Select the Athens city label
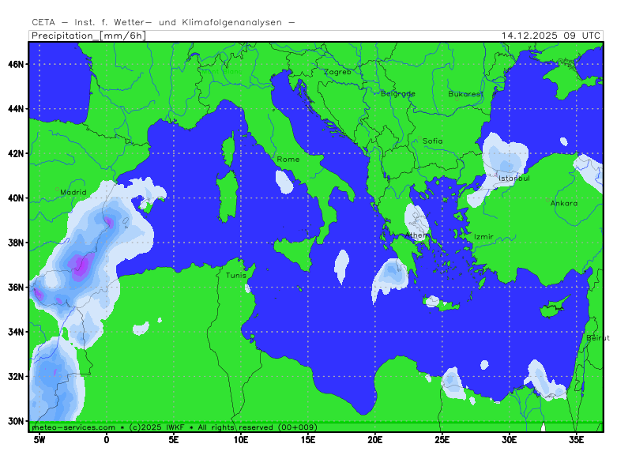This screenshot has height=474, width=632. (x=416, y=235)
